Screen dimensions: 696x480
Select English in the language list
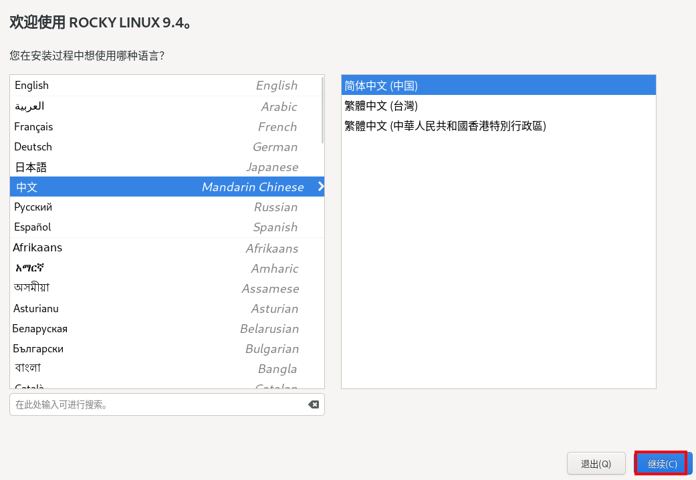point(166,86)
